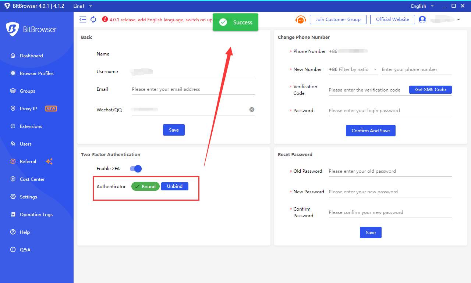471x283 pixels.
Task: Open Operation Logs menu item
Action: (37, 215)
